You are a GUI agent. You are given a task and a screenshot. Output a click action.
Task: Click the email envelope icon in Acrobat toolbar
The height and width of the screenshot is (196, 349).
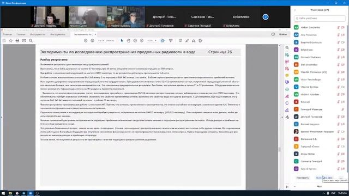pyautogui.click(x=24, y=41)
